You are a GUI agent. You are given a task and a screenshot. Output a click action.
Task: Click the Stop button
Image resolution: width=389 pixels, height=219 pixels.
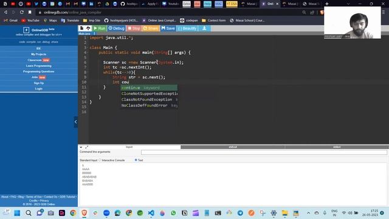click(x=134, y=29)
